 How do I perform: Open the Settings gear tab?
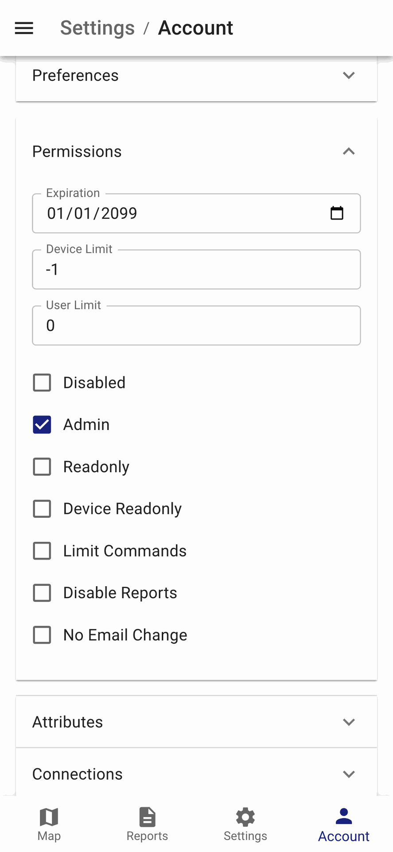245,817
